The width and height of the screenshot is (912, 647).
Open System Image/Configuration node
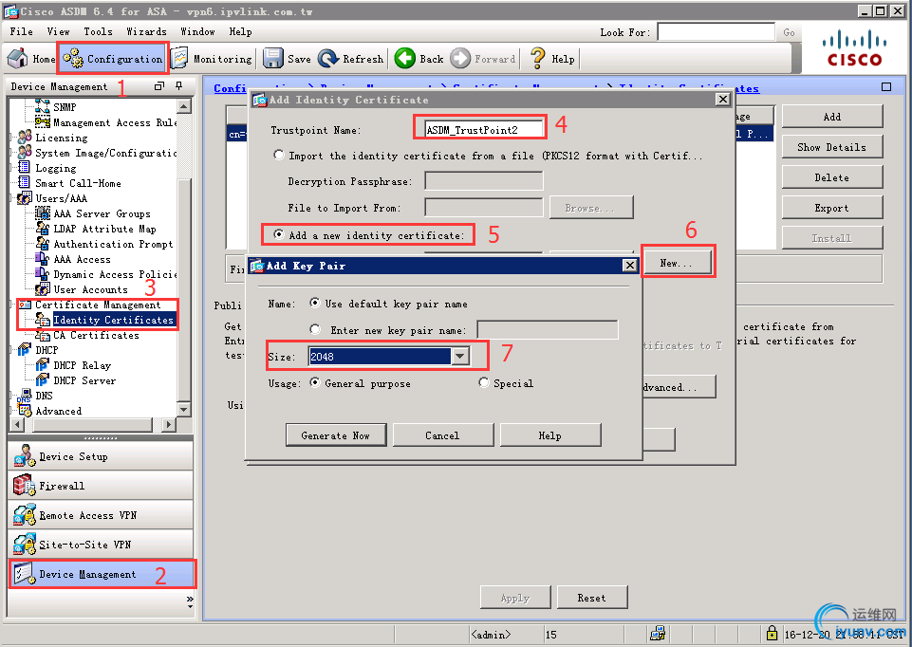106,153
